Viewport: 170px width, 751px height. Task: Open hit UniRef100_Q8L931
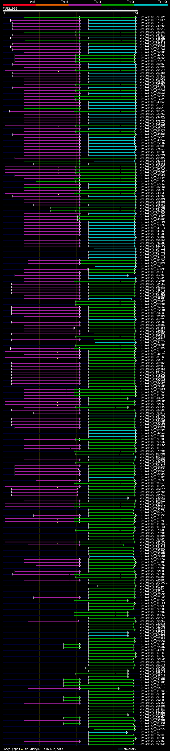[152, 723]
